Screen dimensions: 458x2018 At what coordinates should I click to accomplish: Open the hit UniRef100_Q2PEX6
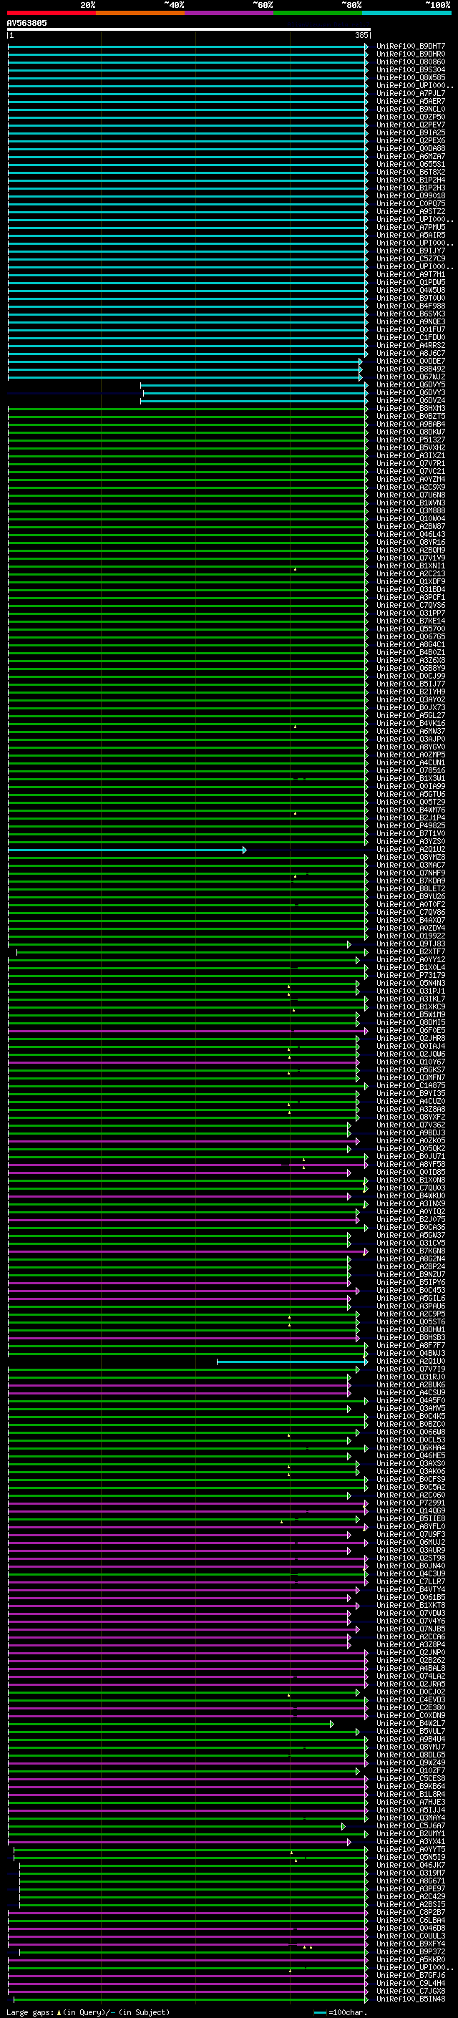pos(411,141)
